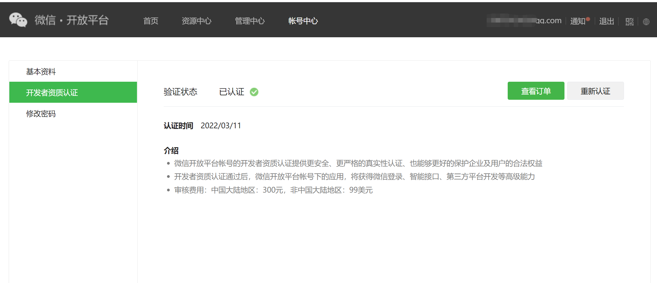Click the WeChat logo icon
This screenshot has width=657, height=283.
click(18, 20)
